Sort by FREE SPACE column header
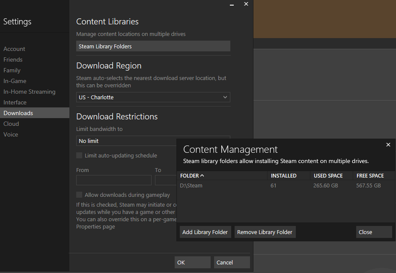Screen dimensions: 396x273 point(374,176)
